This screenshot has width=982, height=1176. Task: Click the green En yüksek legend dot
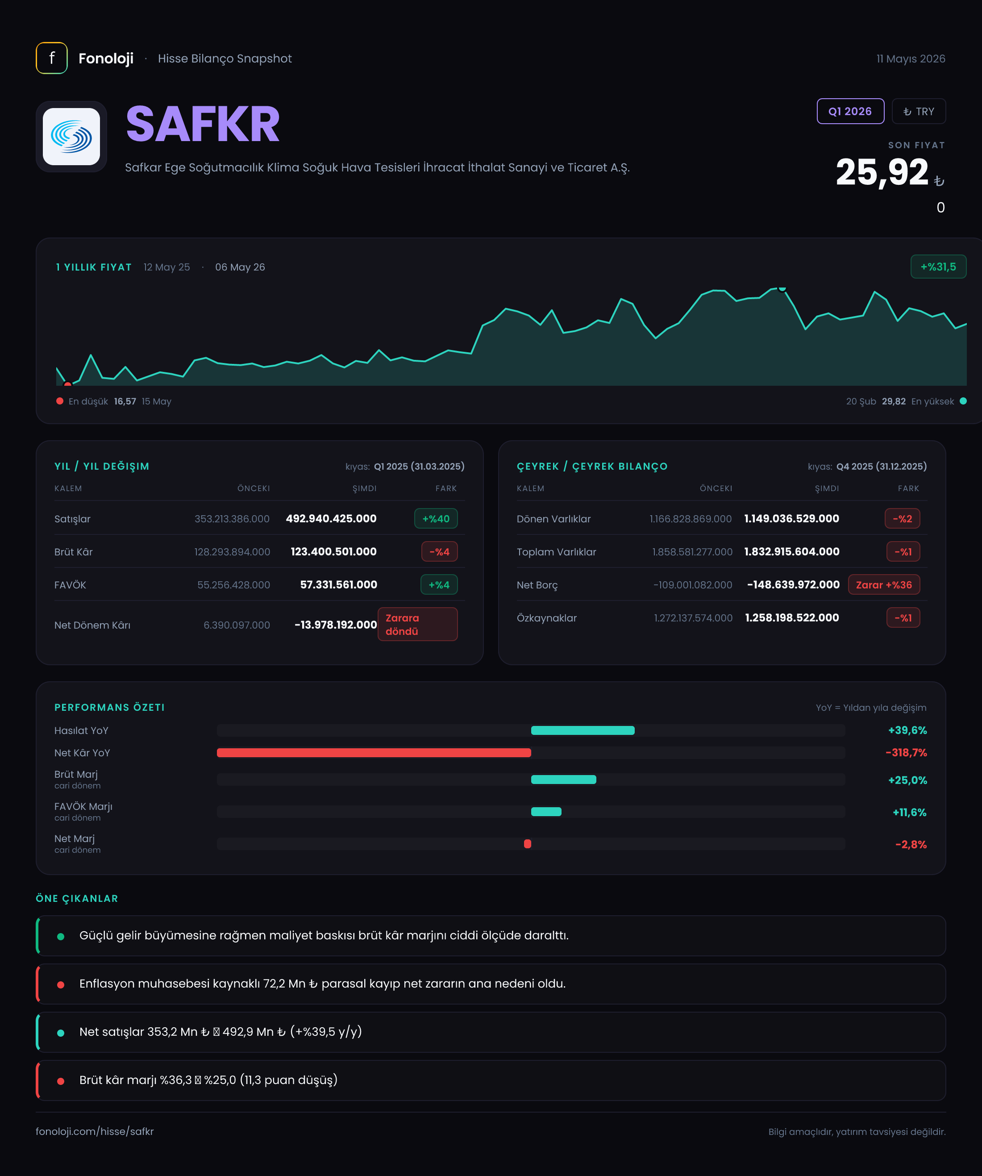(963, 401)
